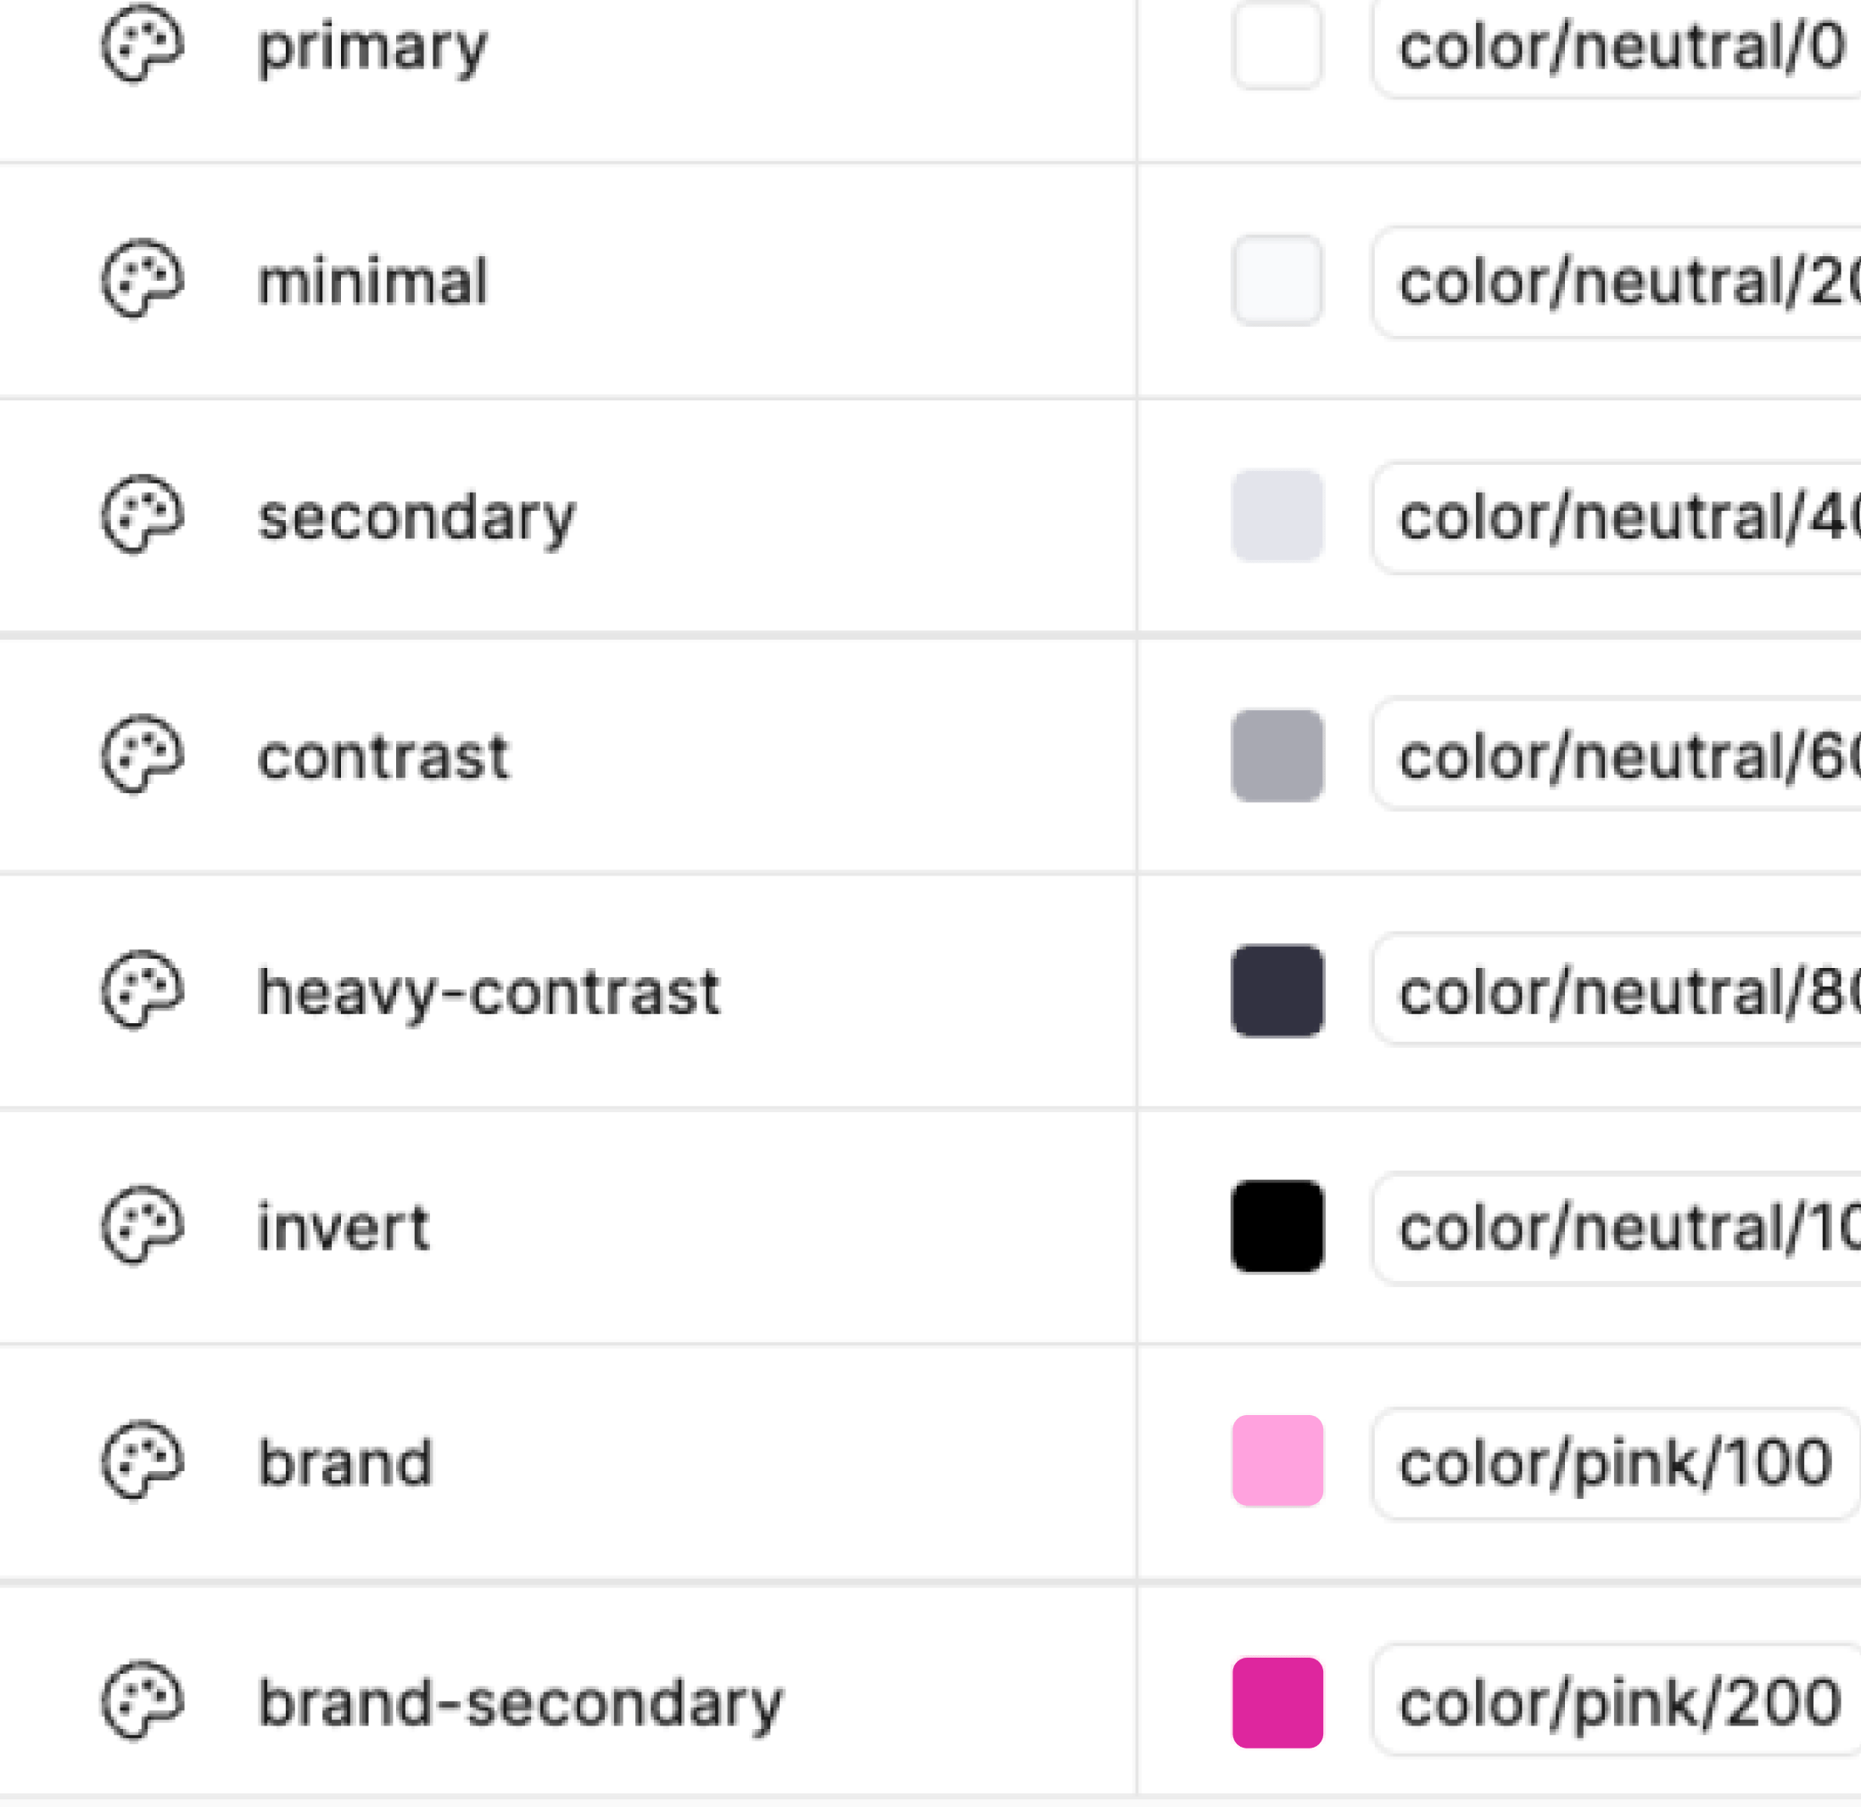
Task: Click the palette icon beside primary
Action: 143,45
